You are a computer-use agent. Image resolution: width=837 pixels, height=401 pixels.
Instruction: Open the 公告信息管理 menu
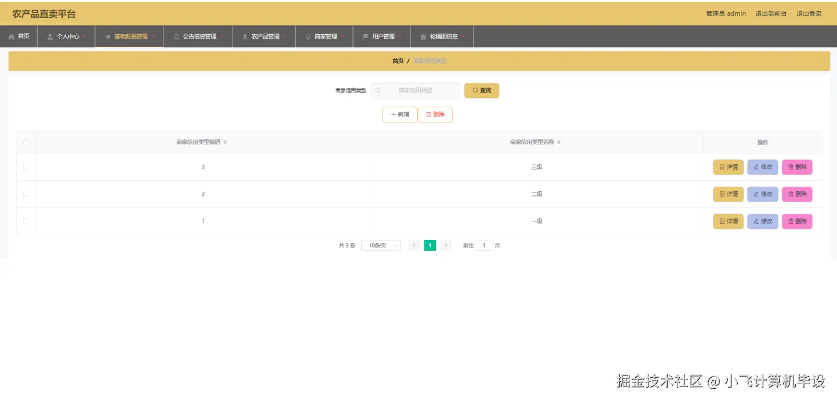coord(198,37)
